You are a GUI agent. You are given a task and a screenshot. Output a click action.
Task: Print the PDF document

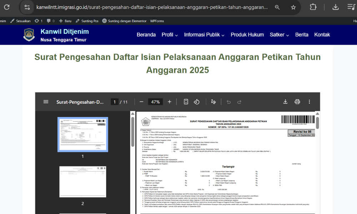click(297, 102)
